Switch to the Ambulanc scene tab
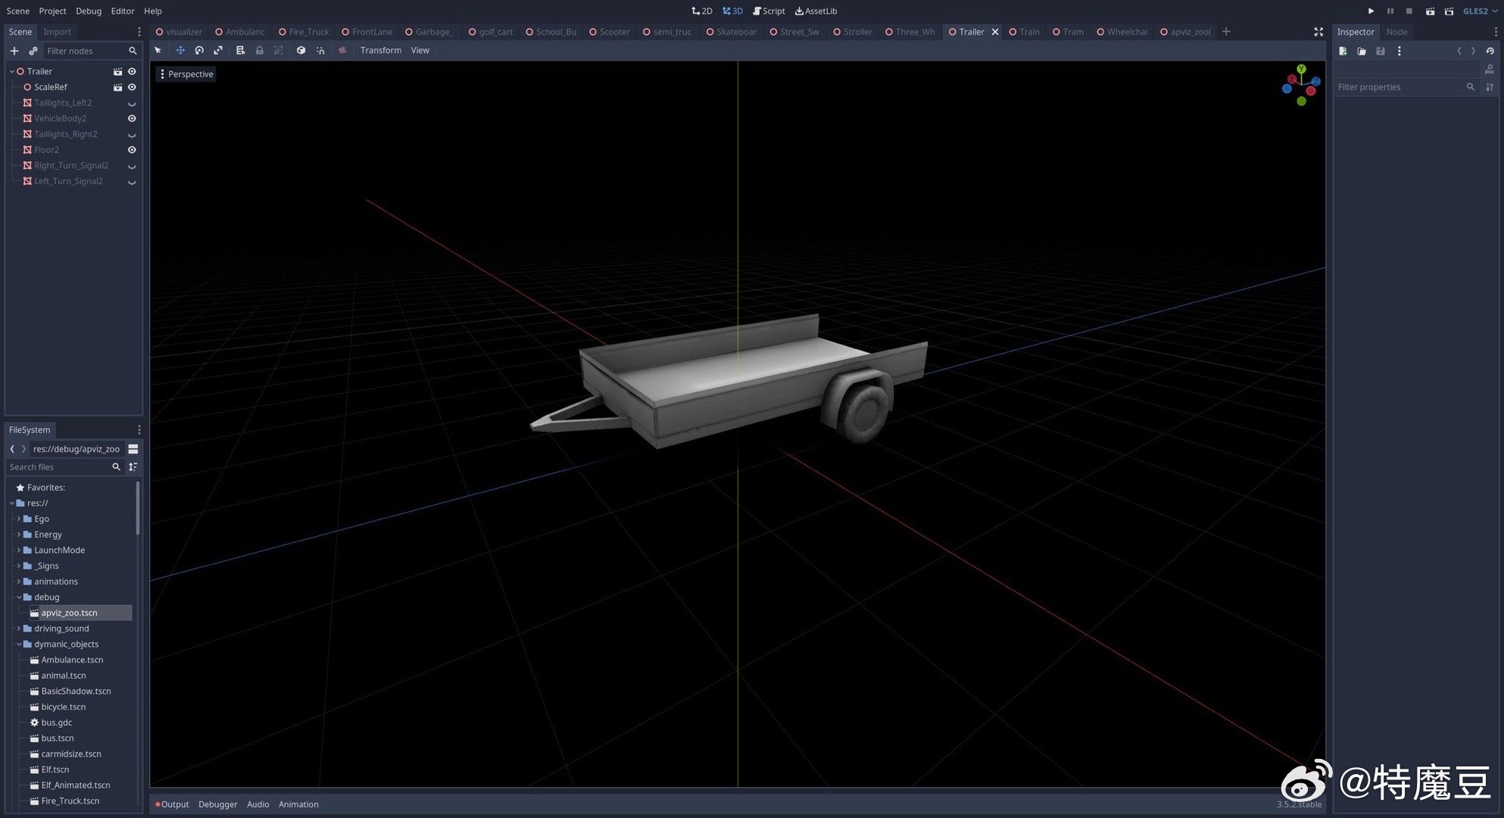 coord(244,32)
